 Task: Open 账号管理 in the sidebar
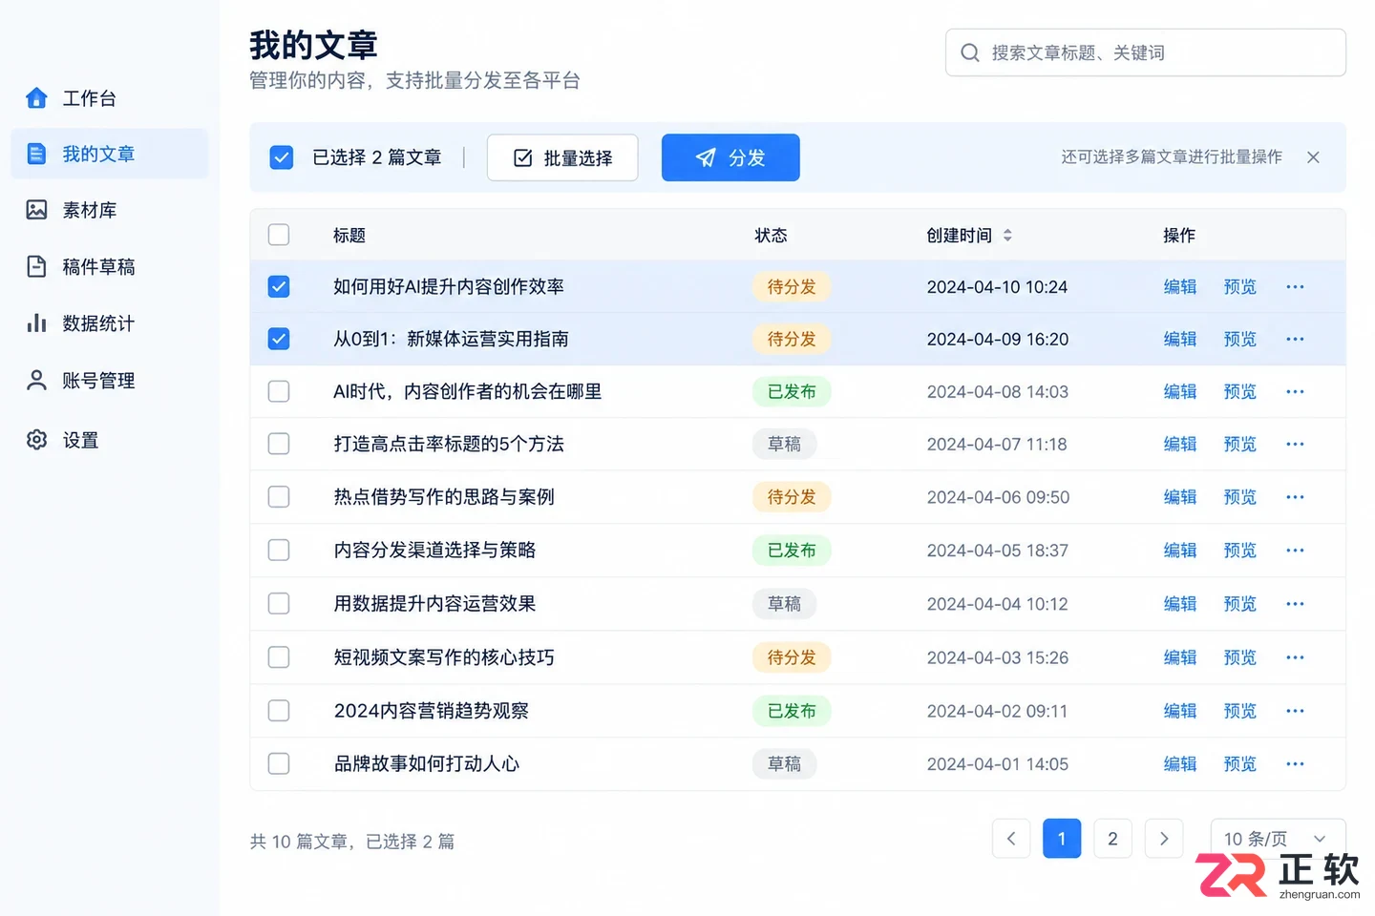tap(110, 380)
